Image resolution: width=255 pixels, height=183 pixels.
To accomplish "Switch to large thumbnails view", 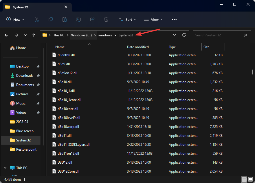I will [x=250, y=179].
